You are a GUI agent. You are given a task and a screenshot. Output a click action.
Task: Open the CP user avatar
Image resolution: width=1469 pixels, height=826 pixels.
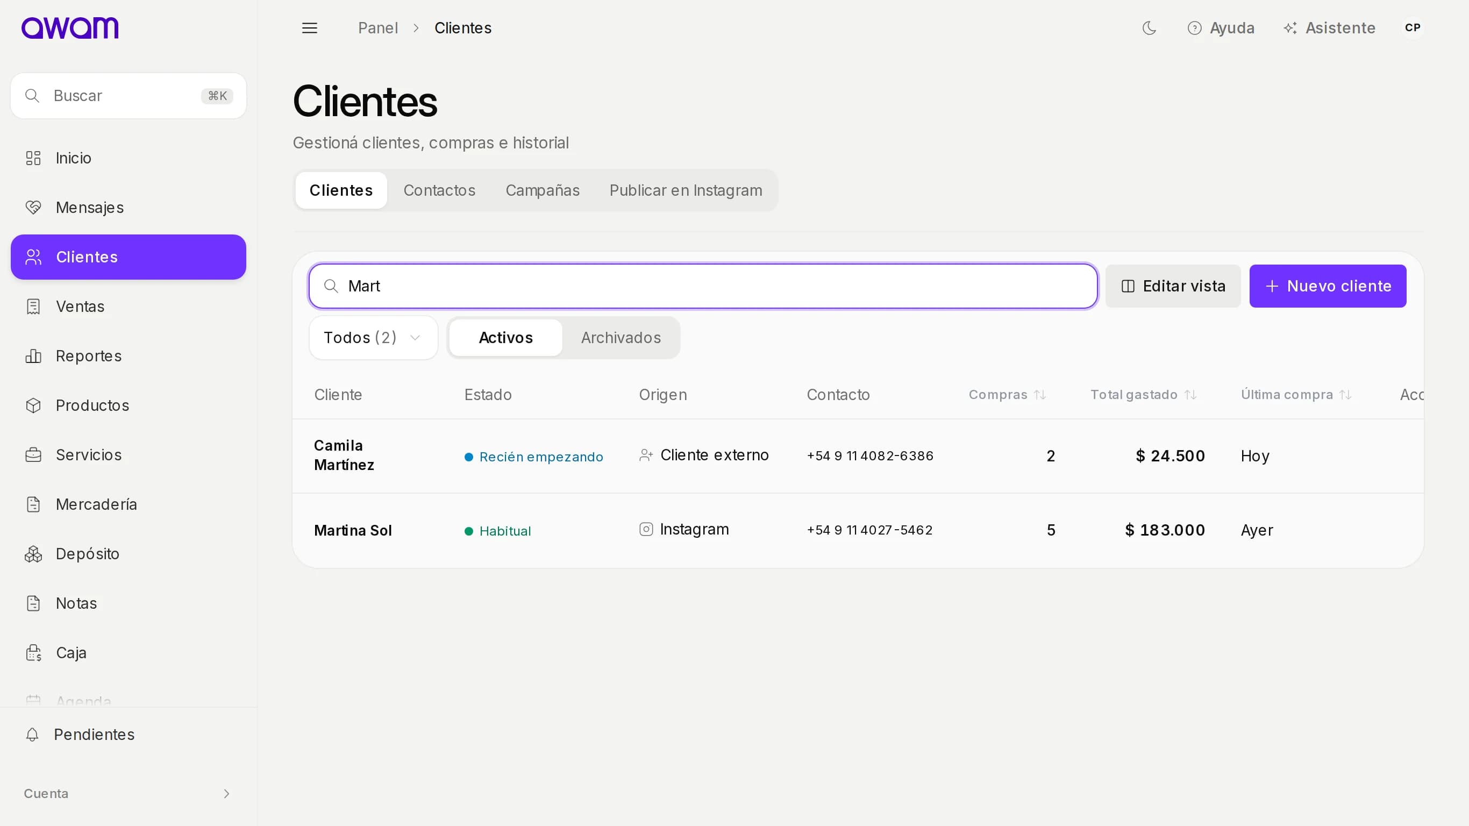(1413, 27)
